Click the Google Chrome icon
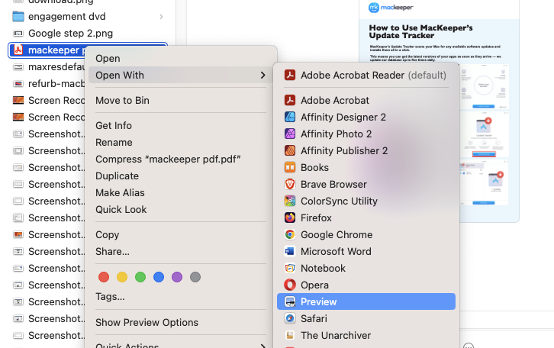Screen dimensions: 554x348 tap(290, 234)
